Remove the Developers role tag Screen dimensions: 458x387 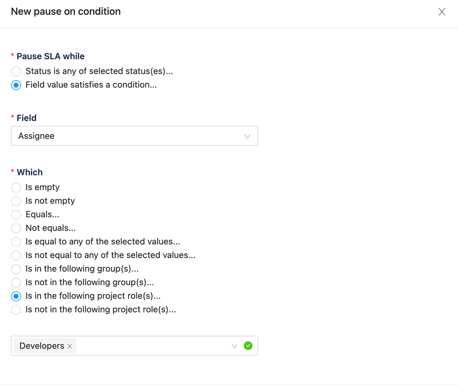[x=70, y=347]
